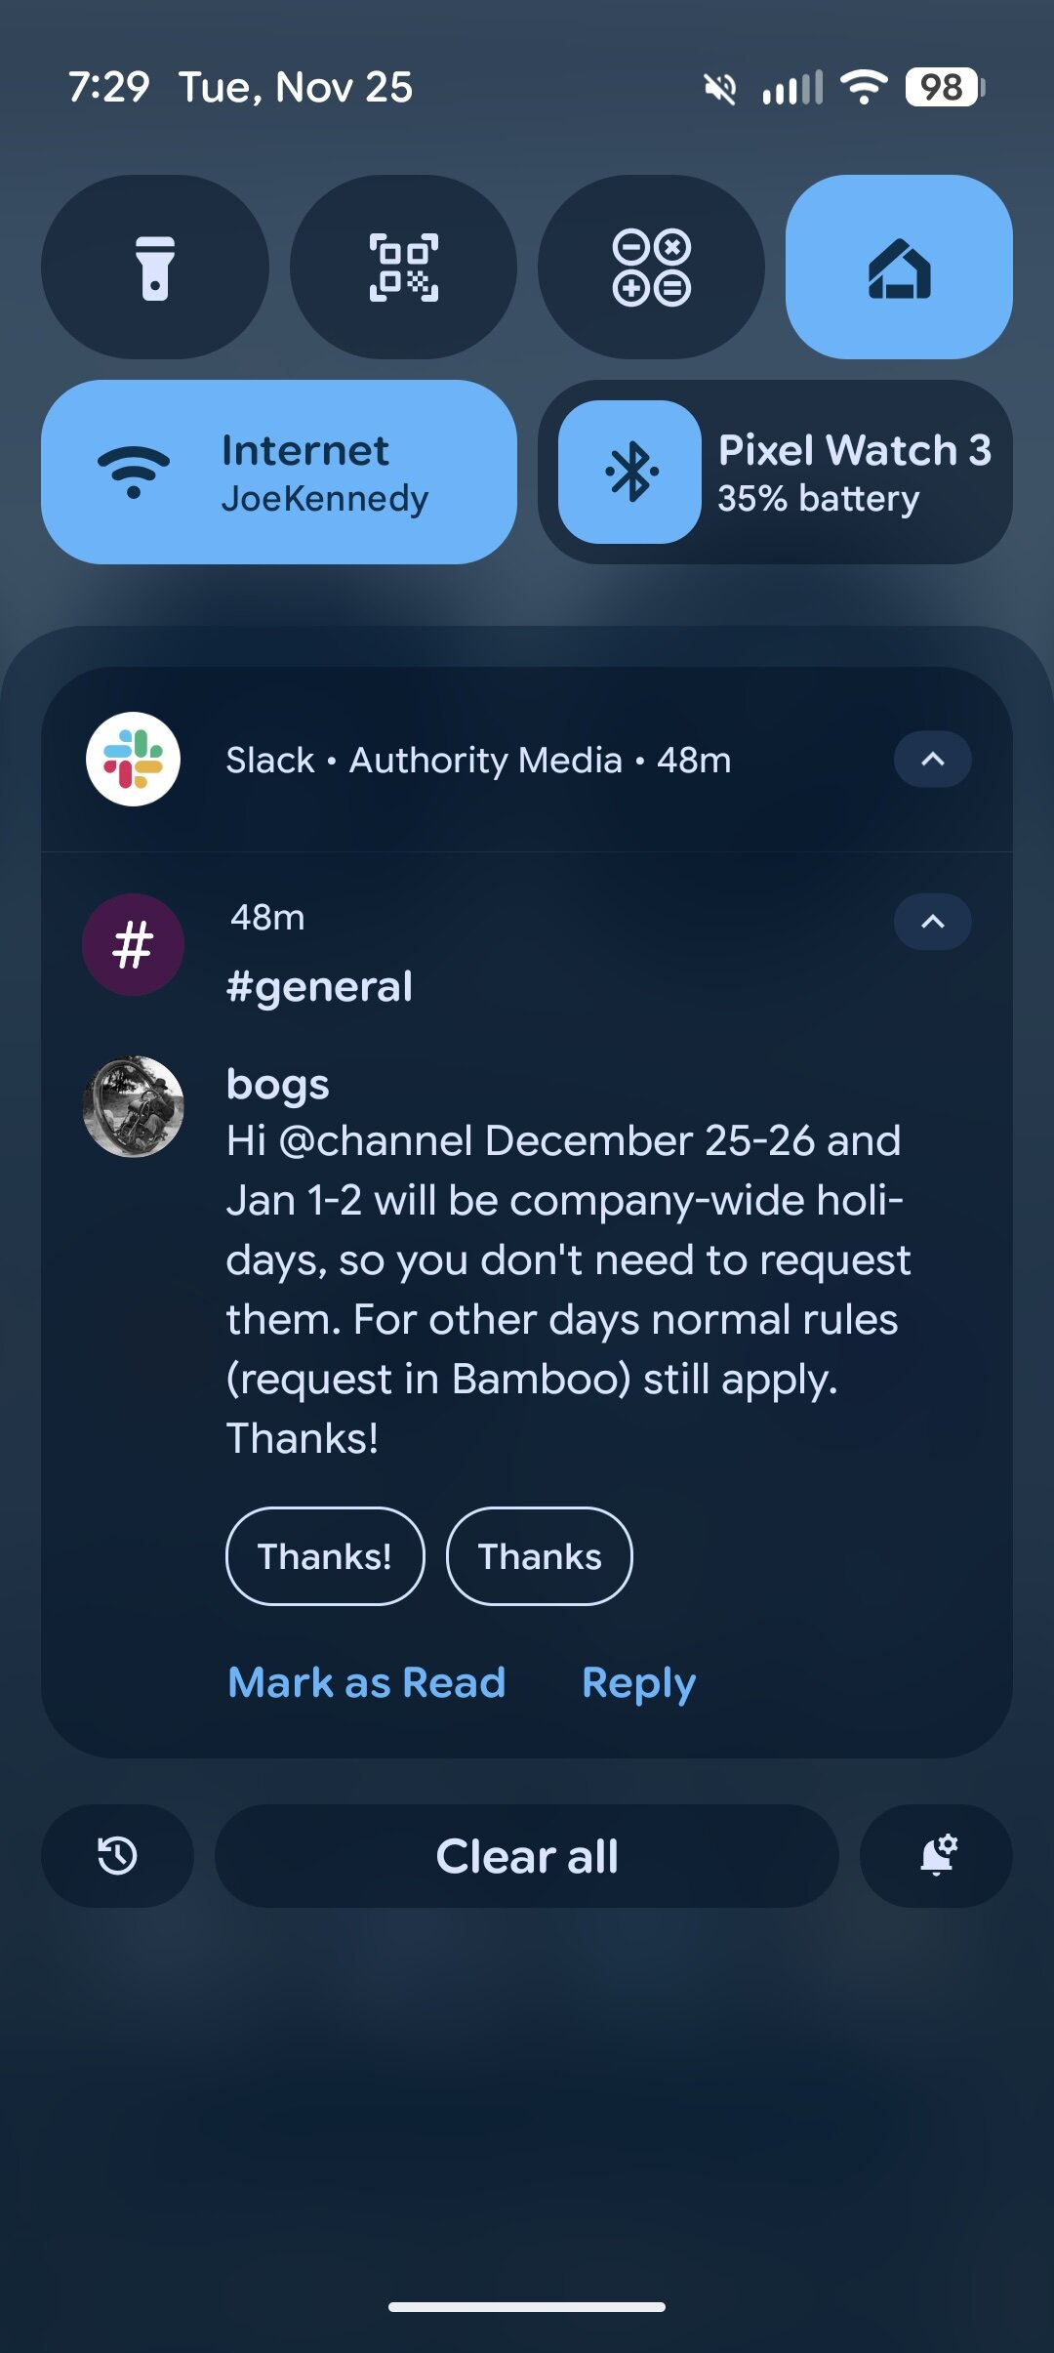Tap Clear all notifications

(527, 1855)
